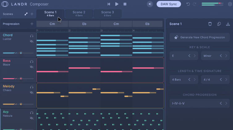The image size is (233, 130).
Task: Increase the 4 Bars length
Action: coord(195,80)
